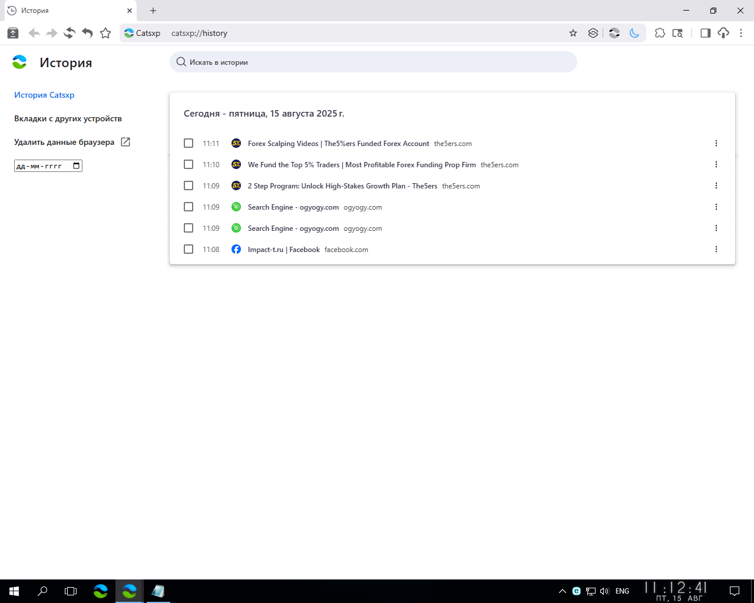Select checkbox for We Fund the Top 5% entry
Screen dimensions: 754x603
[188, 164]
